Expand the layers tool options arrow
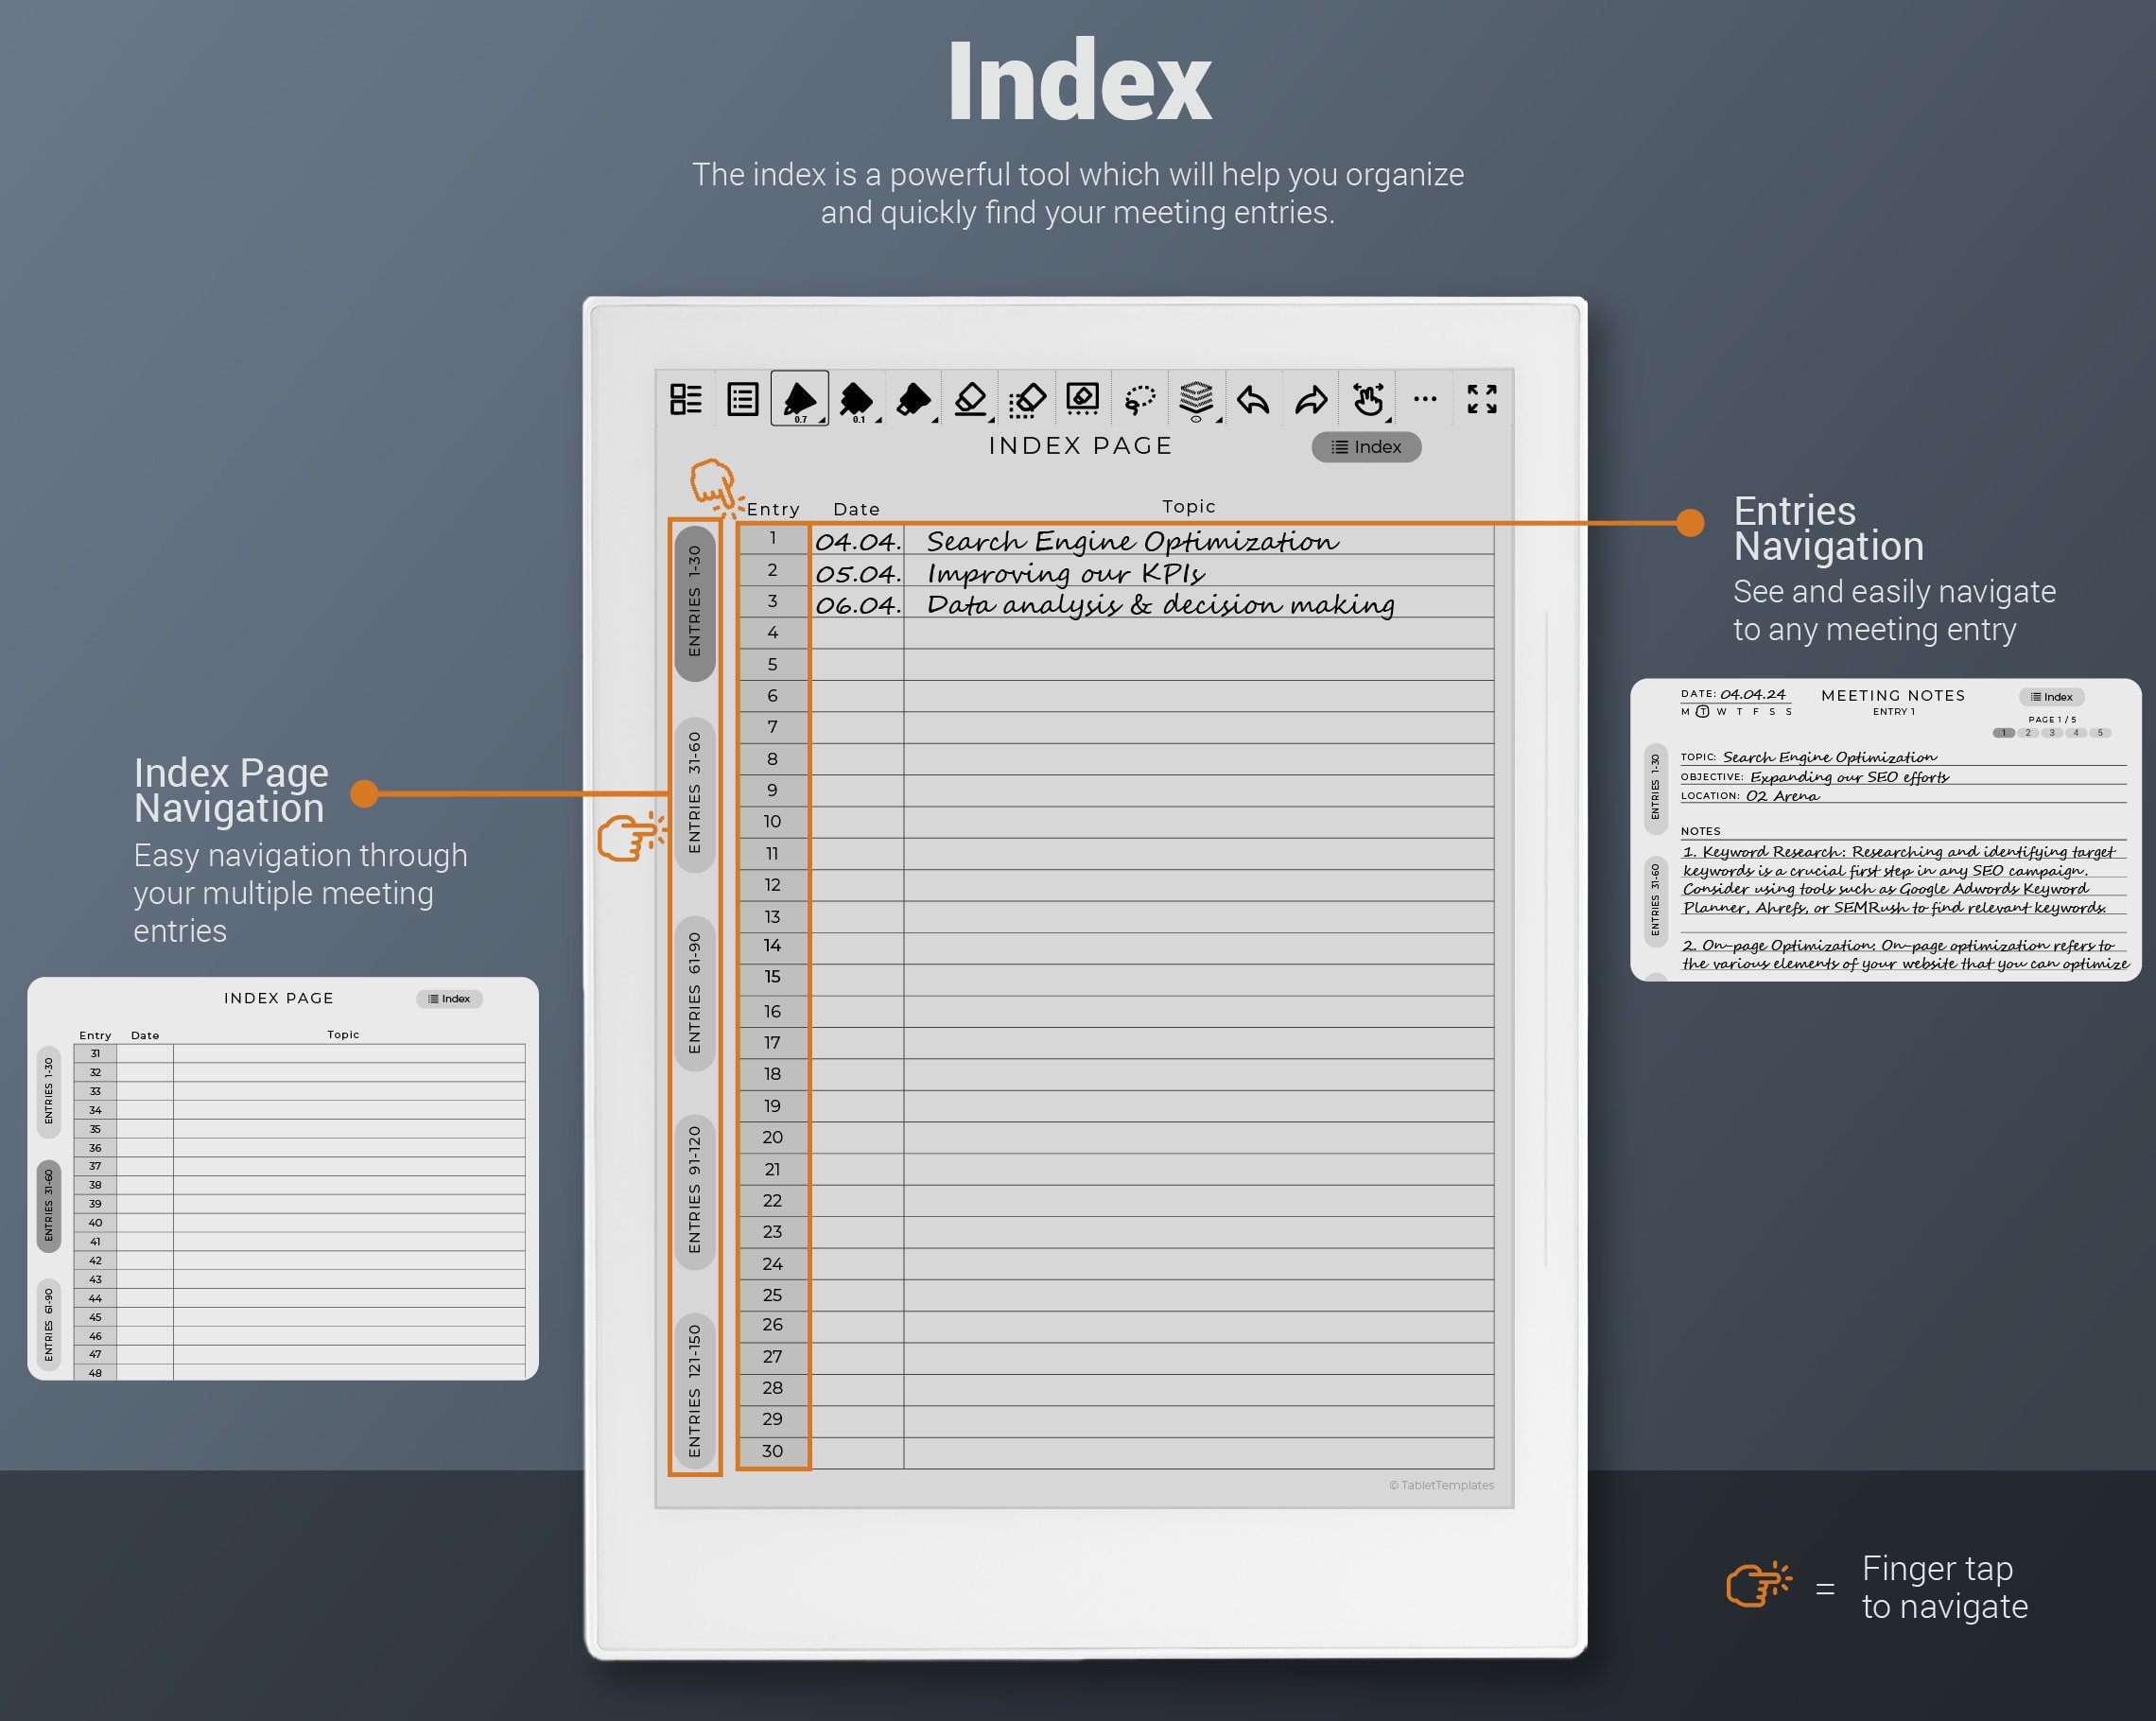Screen dimensions: 2156x1721 click(1218, 420)
